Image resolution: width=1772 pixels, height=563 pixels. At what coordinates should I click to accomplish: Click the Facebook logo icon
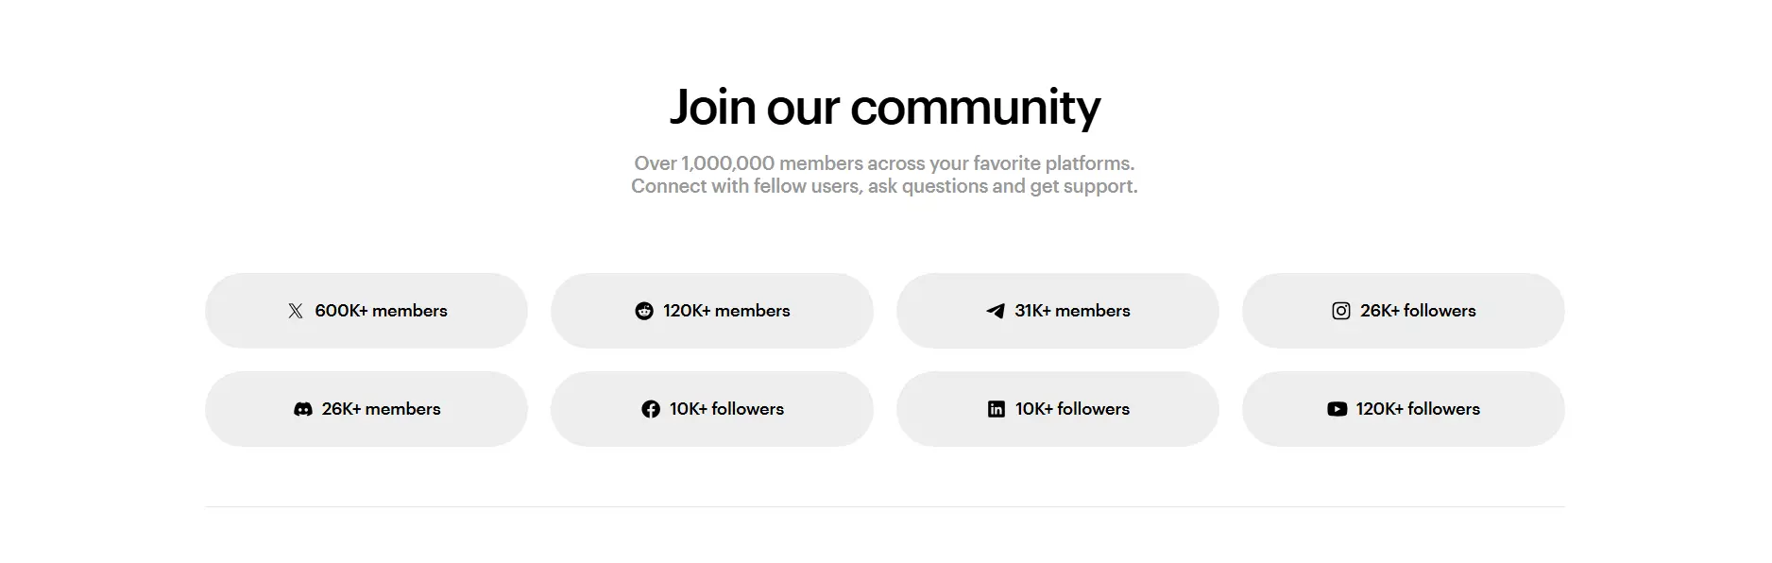click(x=651, y=409)
